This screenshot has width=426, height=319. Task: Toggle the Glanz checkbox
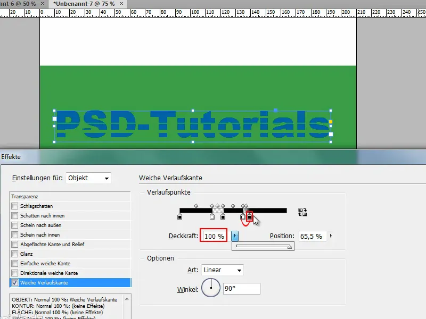click(x=15, y=254)
